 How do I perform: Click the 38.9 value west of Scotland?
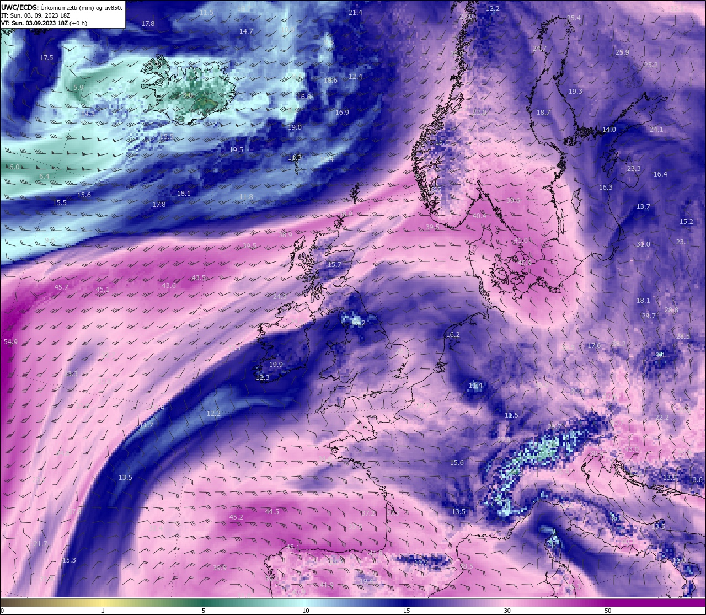(x=285, y=234)
